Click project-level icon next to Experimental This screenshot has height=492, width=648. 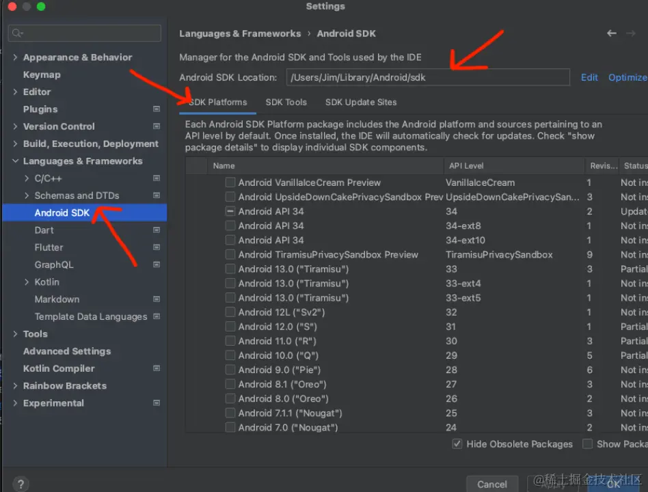(x=157, y=402)
